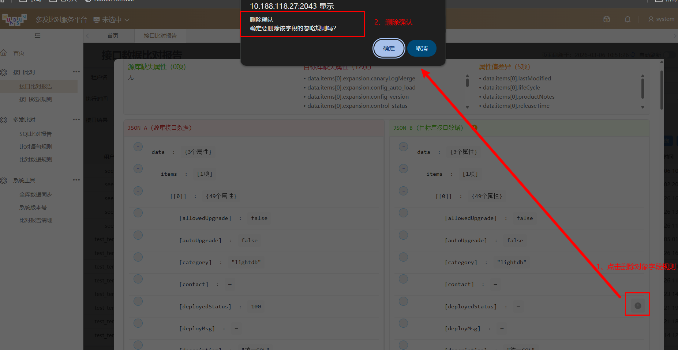Screen dimensions: 678x350
Task: Expand the 接口比对 menu options ellipsis
Action: click(76, 72)
